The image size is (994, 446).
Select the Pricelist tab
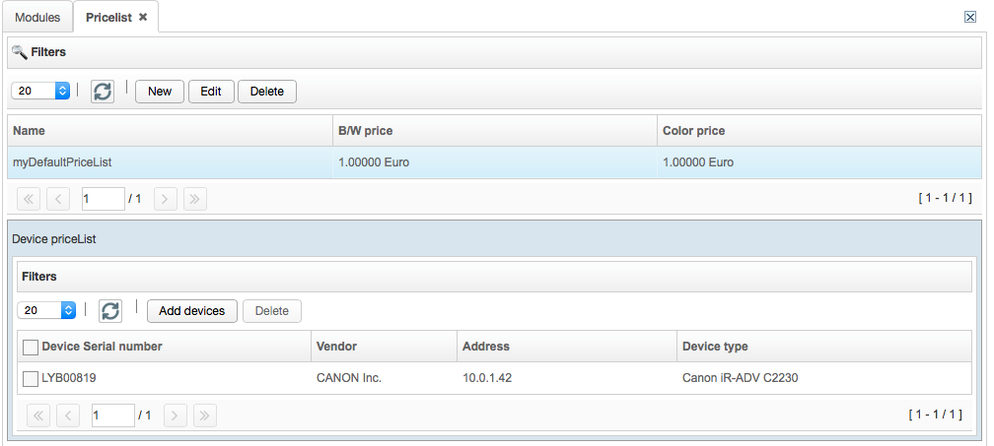coord(109,17)
